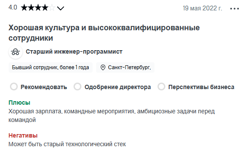Select the Перспективы бизнеса circle indicator
The height and width of the screenshot is (157, 251).
click(161, 87)
